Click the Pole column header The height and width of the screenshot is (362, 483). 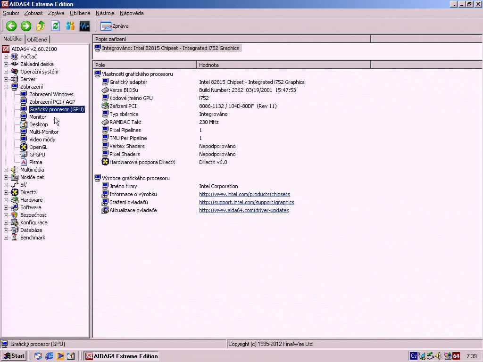pos(145,65)
